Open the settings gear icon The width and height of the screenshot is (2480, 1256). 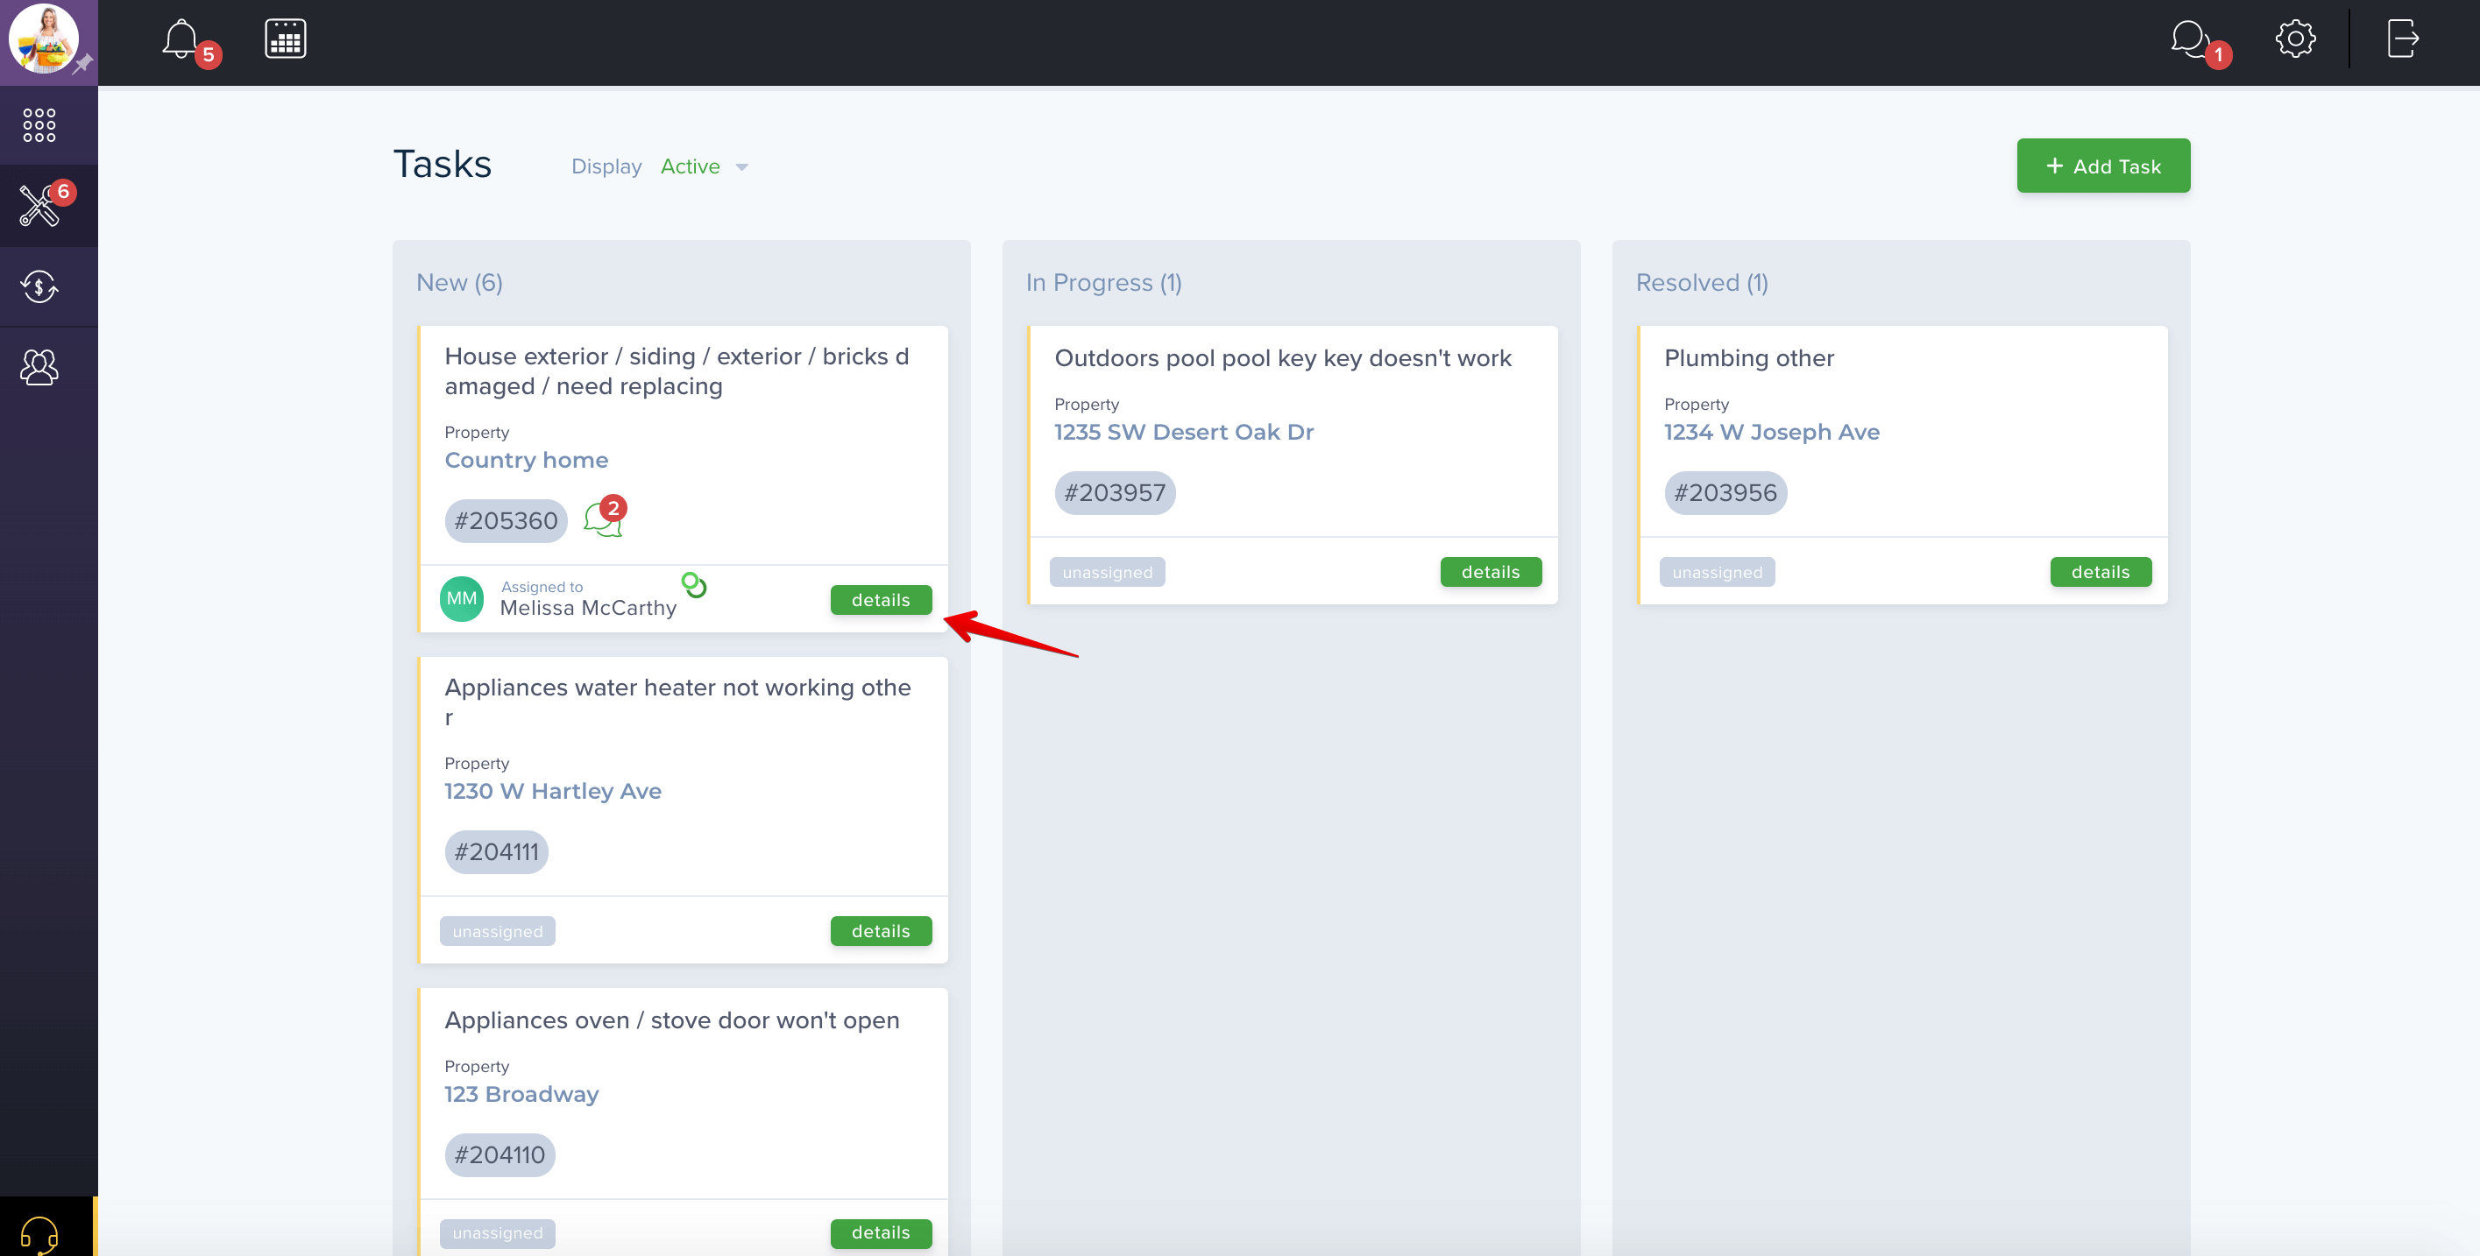click(x=2295, y=39)
